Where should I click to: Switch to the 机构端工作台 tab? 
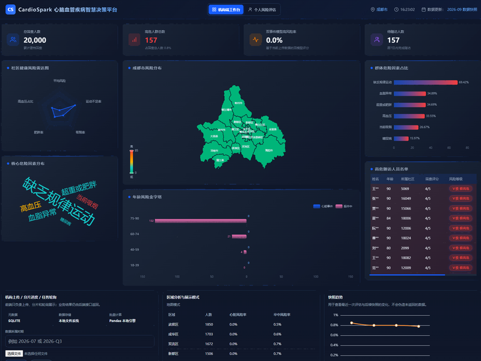pos(226,10)
